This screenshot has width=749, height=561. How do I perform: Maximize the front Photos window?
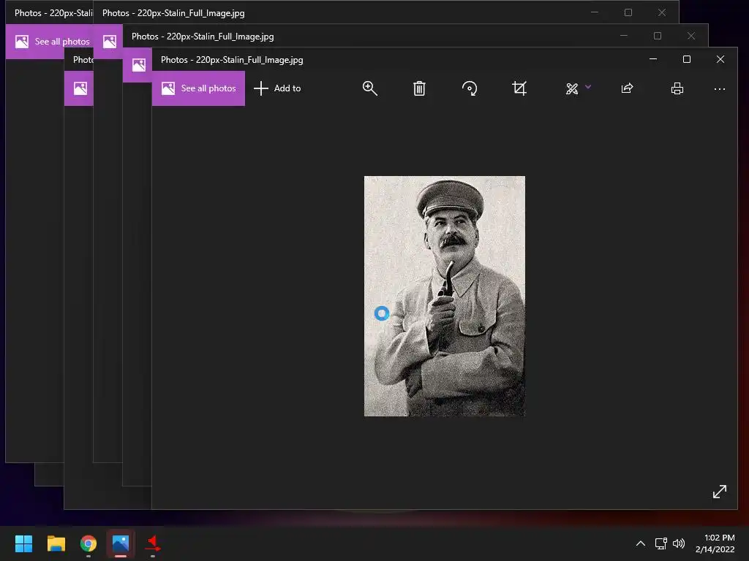pyautogui.click(x=686, y=59)
